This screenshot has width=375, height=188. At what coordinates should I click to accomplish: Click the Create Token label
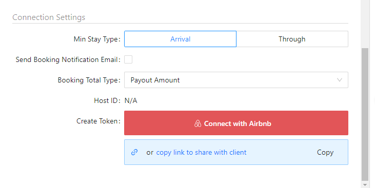coord(98,121)
